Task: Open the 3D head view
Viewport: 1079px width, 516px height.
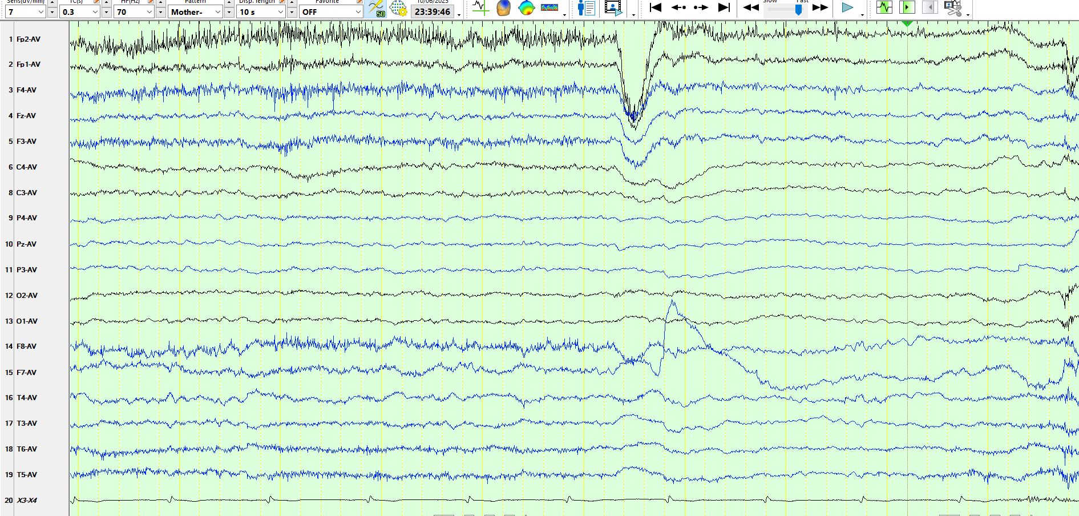Action: click(503, 8)
